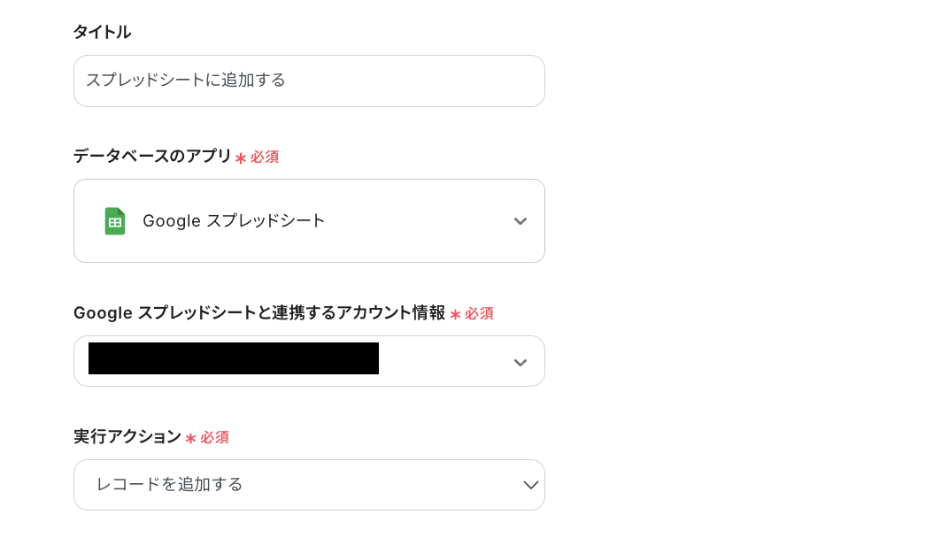Select the Google スプレッドシート option text
Viewport: 933px width, 538px height.
point(234,221)
